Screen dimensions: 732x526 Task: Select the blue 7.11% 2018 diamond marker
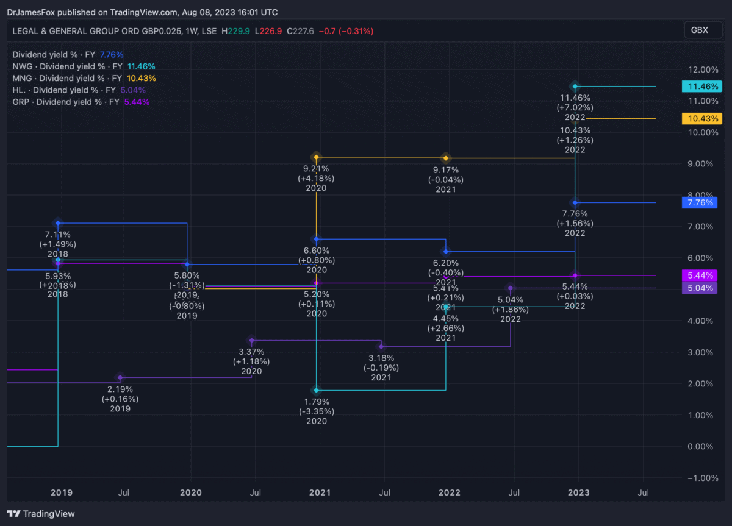(x=58, y=223)
